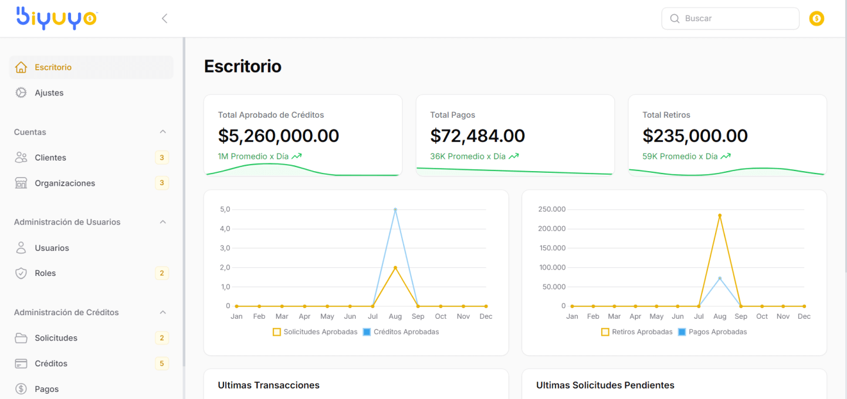The height and width of the screenshot is (399, 847).
Task: Toggle Solicitudes Aprobadas legend in chart
Action: point(315,332)
